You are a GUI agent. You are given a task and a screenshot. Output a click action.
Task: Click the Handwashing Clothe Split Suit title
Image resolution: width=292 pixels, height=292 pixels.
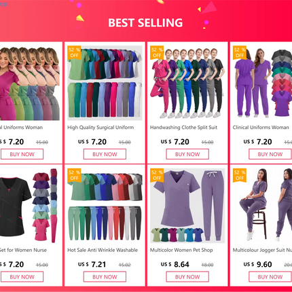pos(183,128)
